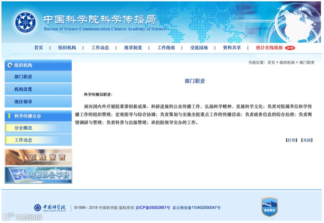The image size is (324, 223).
Task: Open 工作动态 in the top navigation bar
Action: coord(100,47)
